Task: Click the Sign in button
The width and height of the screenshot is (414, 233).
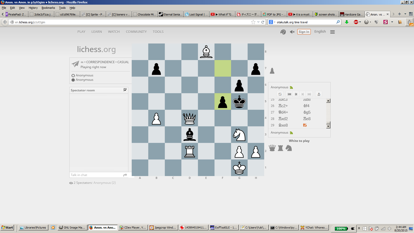Action: pos(304,32)
